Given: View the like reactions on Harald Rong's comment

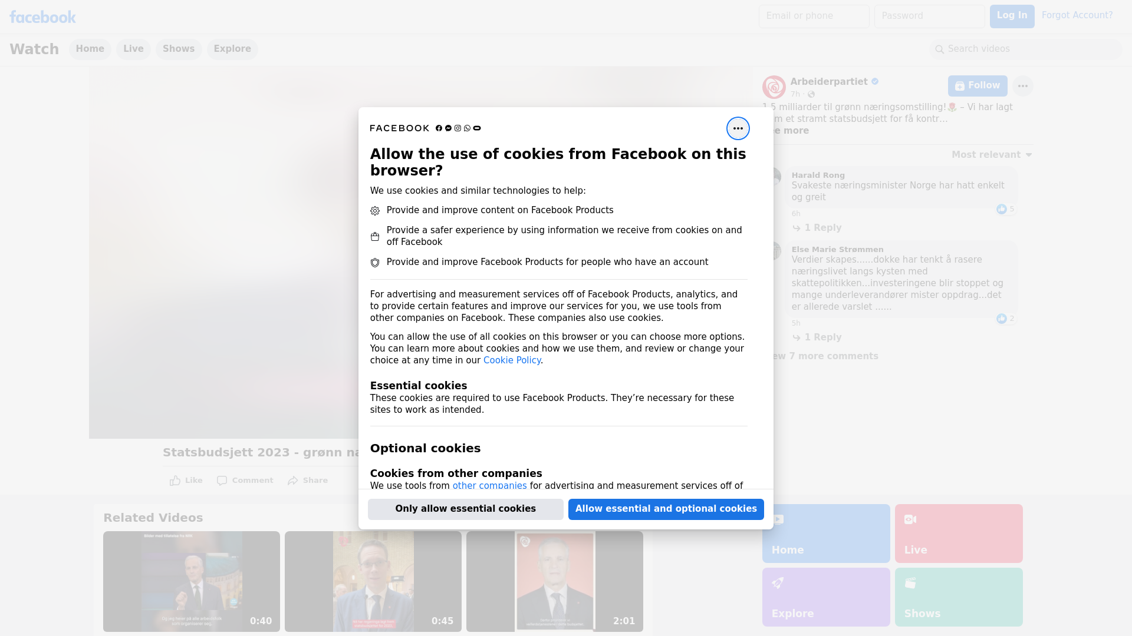Looking at the screenshot, I should pos(1005,209).
